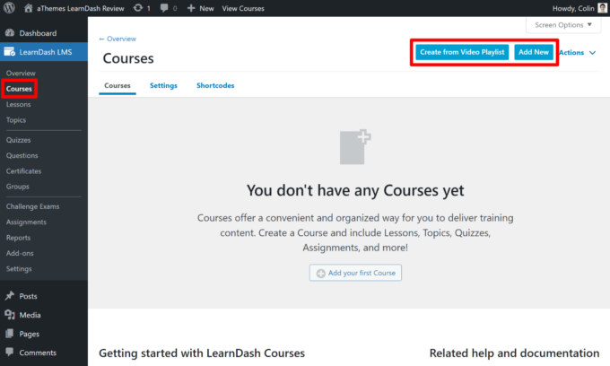
Task: Select Questions in the LearnDash submenu
Action: coord(22,155)
